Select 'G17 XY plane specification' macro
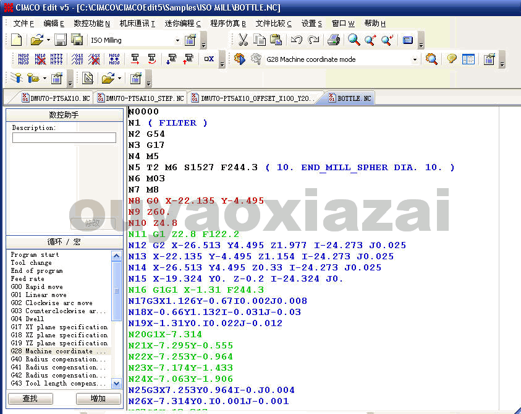Image resolution: width=521 pixels, height=414 pixels. tap(59, 327)
